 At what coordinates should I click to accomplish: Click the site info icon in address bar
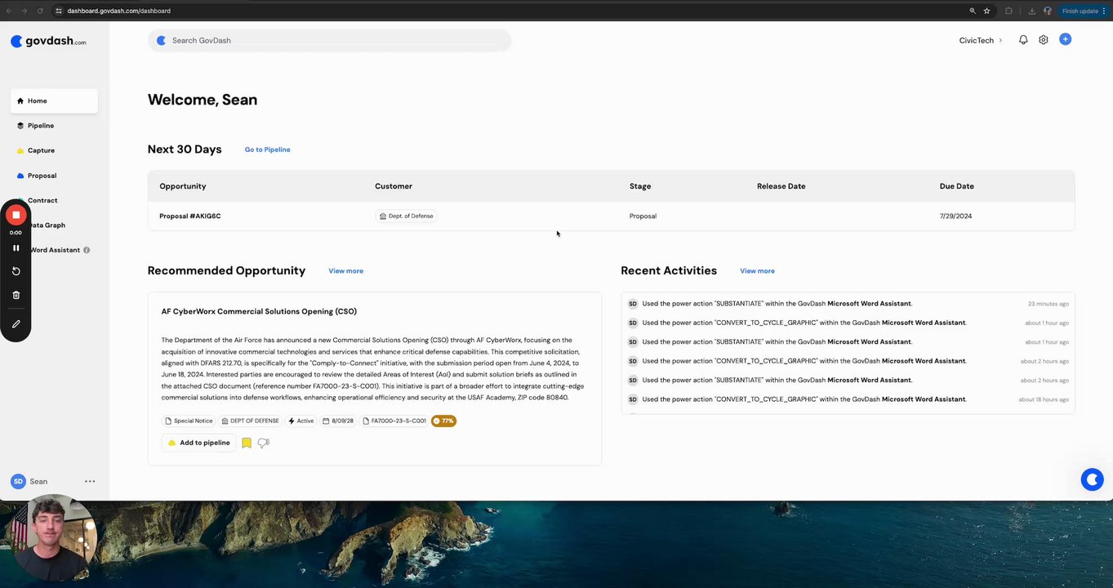[59, 11]
